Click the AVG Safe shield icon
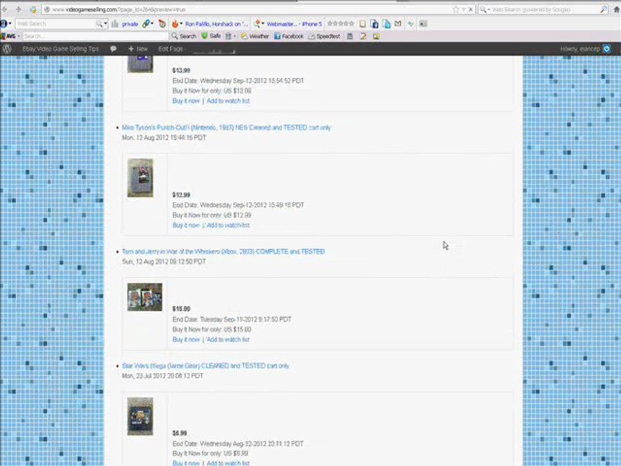The height and width of the screenshot is (466, 621). pyautogui.click(x=204, y=36)
